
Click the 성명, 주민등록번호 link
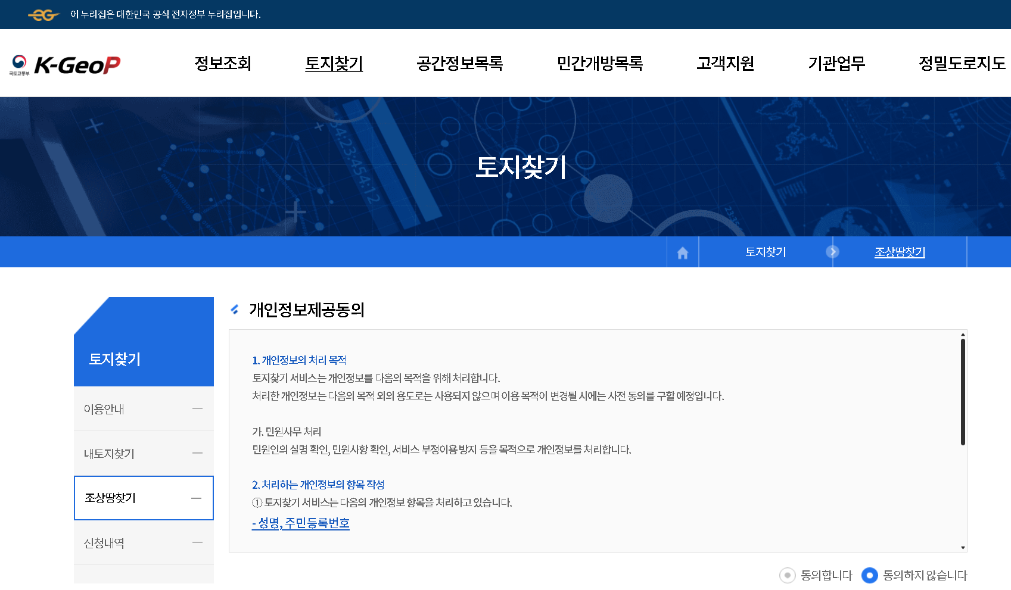click(301, 523)
